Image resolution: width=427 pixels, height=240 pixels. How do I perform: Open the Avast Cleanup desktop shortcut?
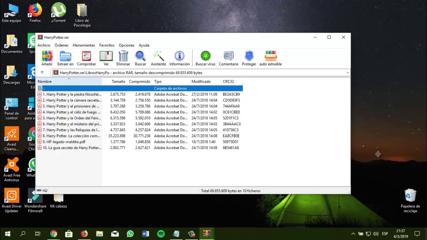12,139
